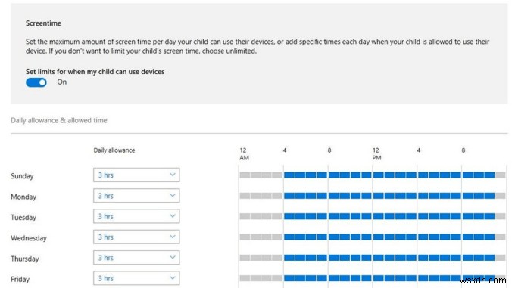The image size is (515, 288).
Task: Click the Wednesday allowed-time schedule bar
Action: 373,237
